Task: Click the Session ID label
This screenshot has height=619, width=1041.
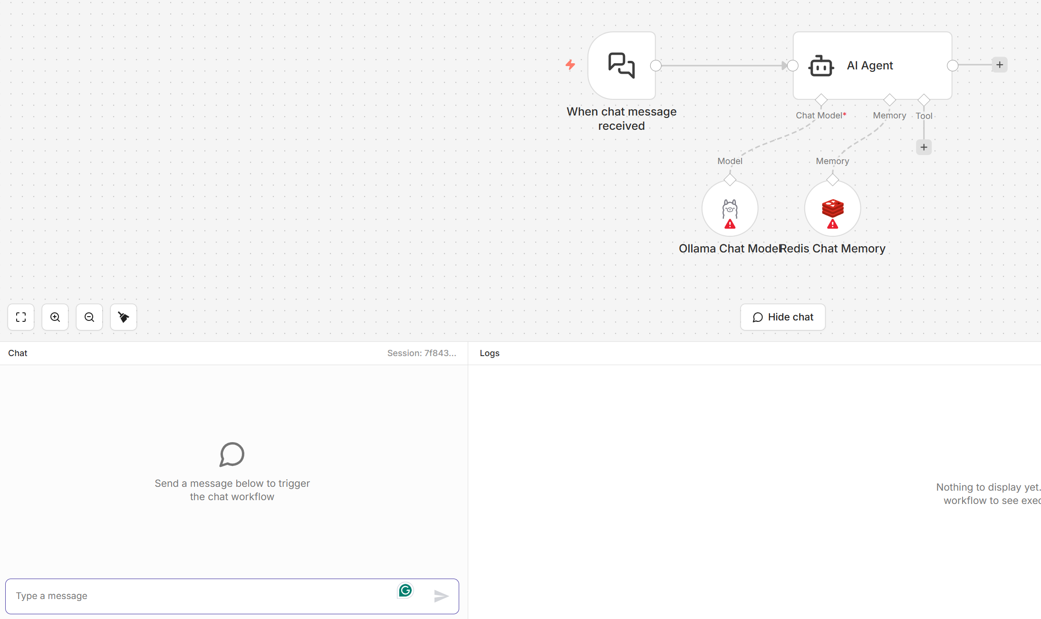Action: tap(421, 353)
